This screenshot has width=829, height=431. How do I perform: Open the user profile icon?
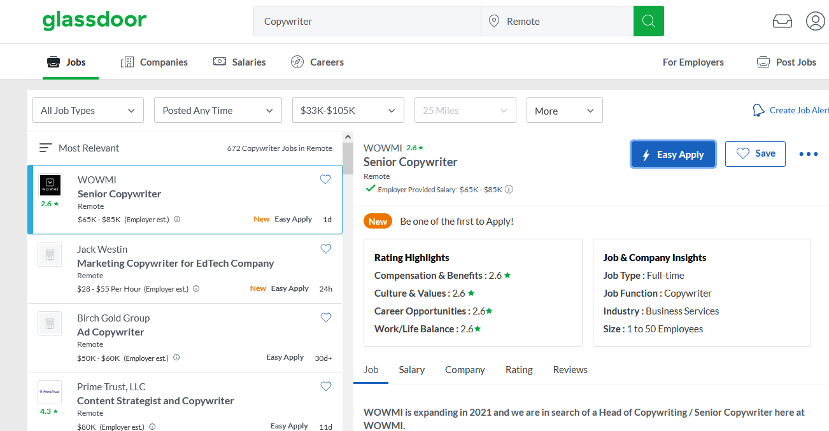(816, 21)
